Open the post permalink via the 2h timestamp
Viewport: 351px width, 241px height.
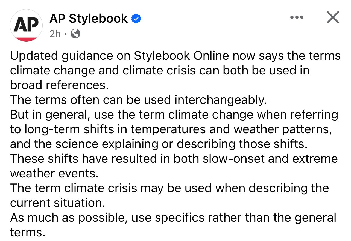click(55, 34)
